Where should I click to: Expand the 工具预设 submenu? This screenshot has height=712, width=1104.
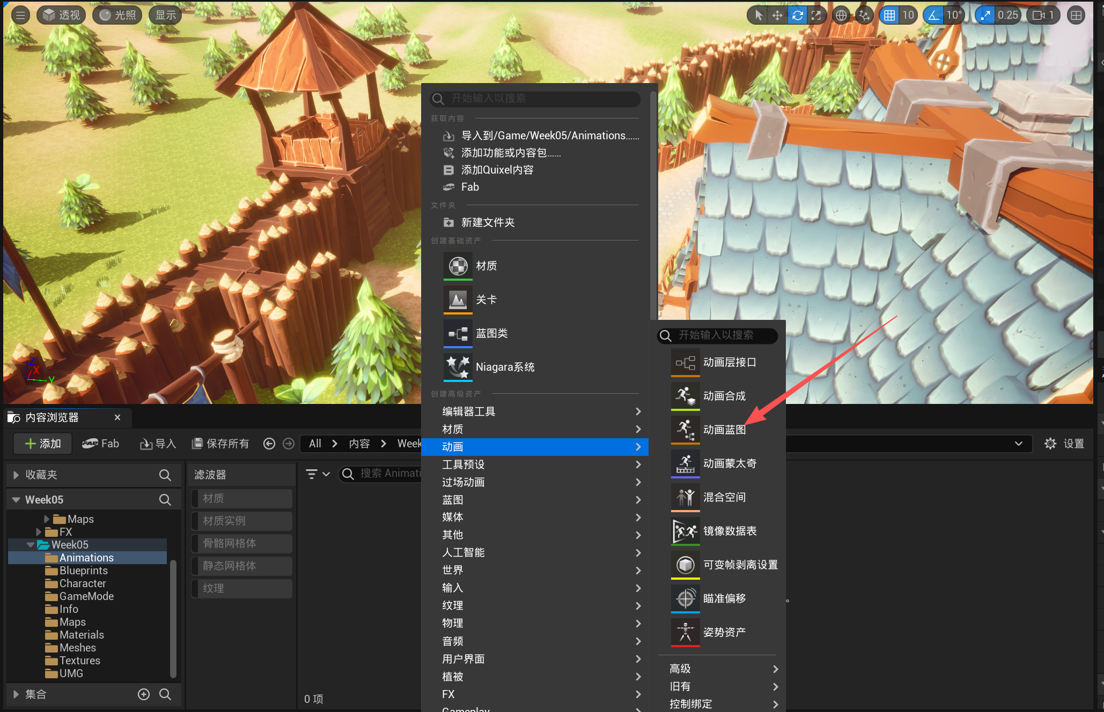point(535,464)
